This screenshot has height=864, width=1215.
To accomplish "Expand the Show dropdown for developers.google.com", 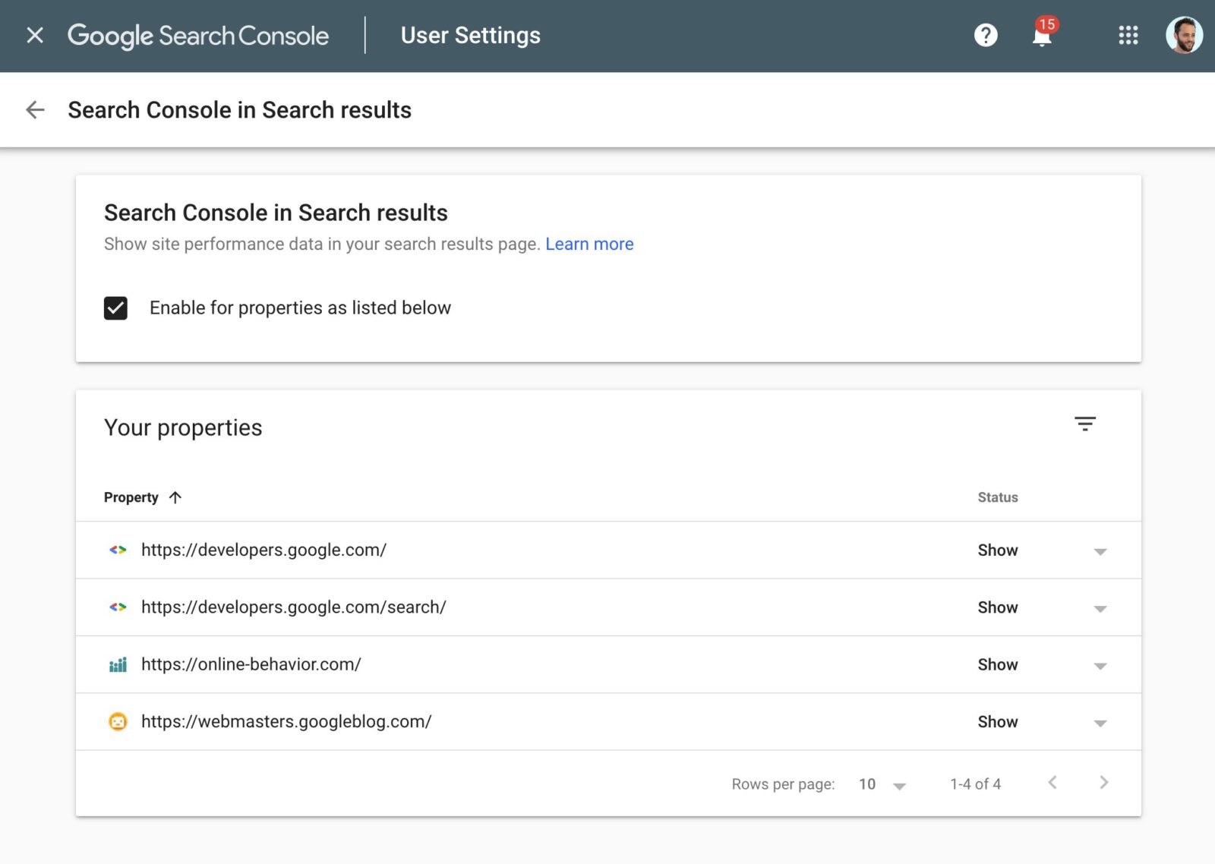I will [1100, 551].
